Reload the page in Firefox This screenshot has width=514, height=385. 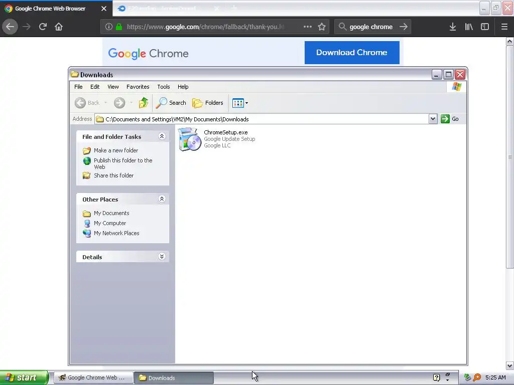(43, 27)
